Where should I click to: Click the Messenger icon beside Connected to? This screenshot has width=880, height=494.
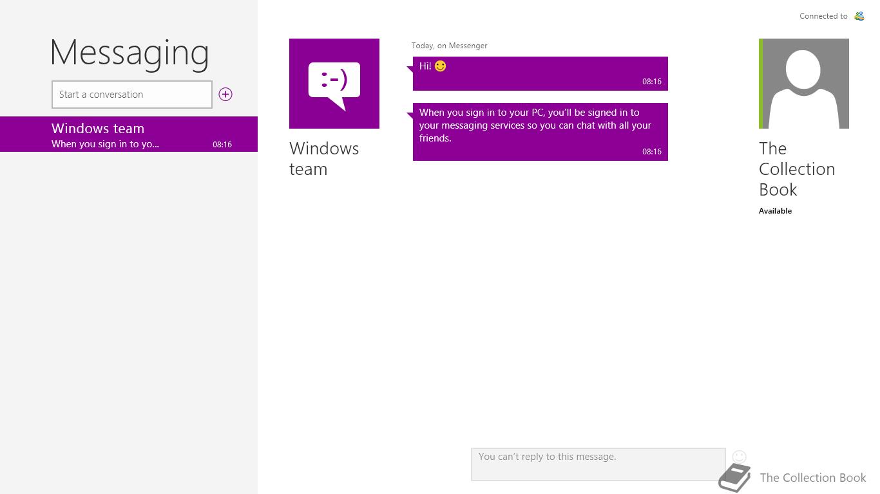(x=859, y=16)
